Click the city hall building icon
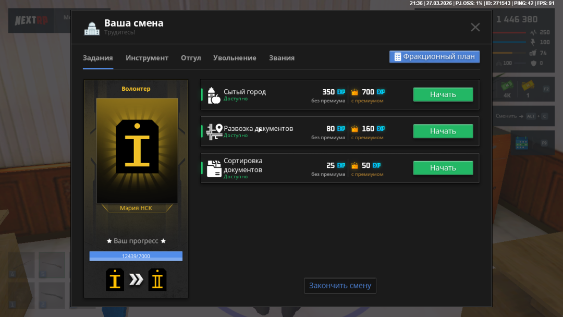The image size is (563, 317). (92, 28)
